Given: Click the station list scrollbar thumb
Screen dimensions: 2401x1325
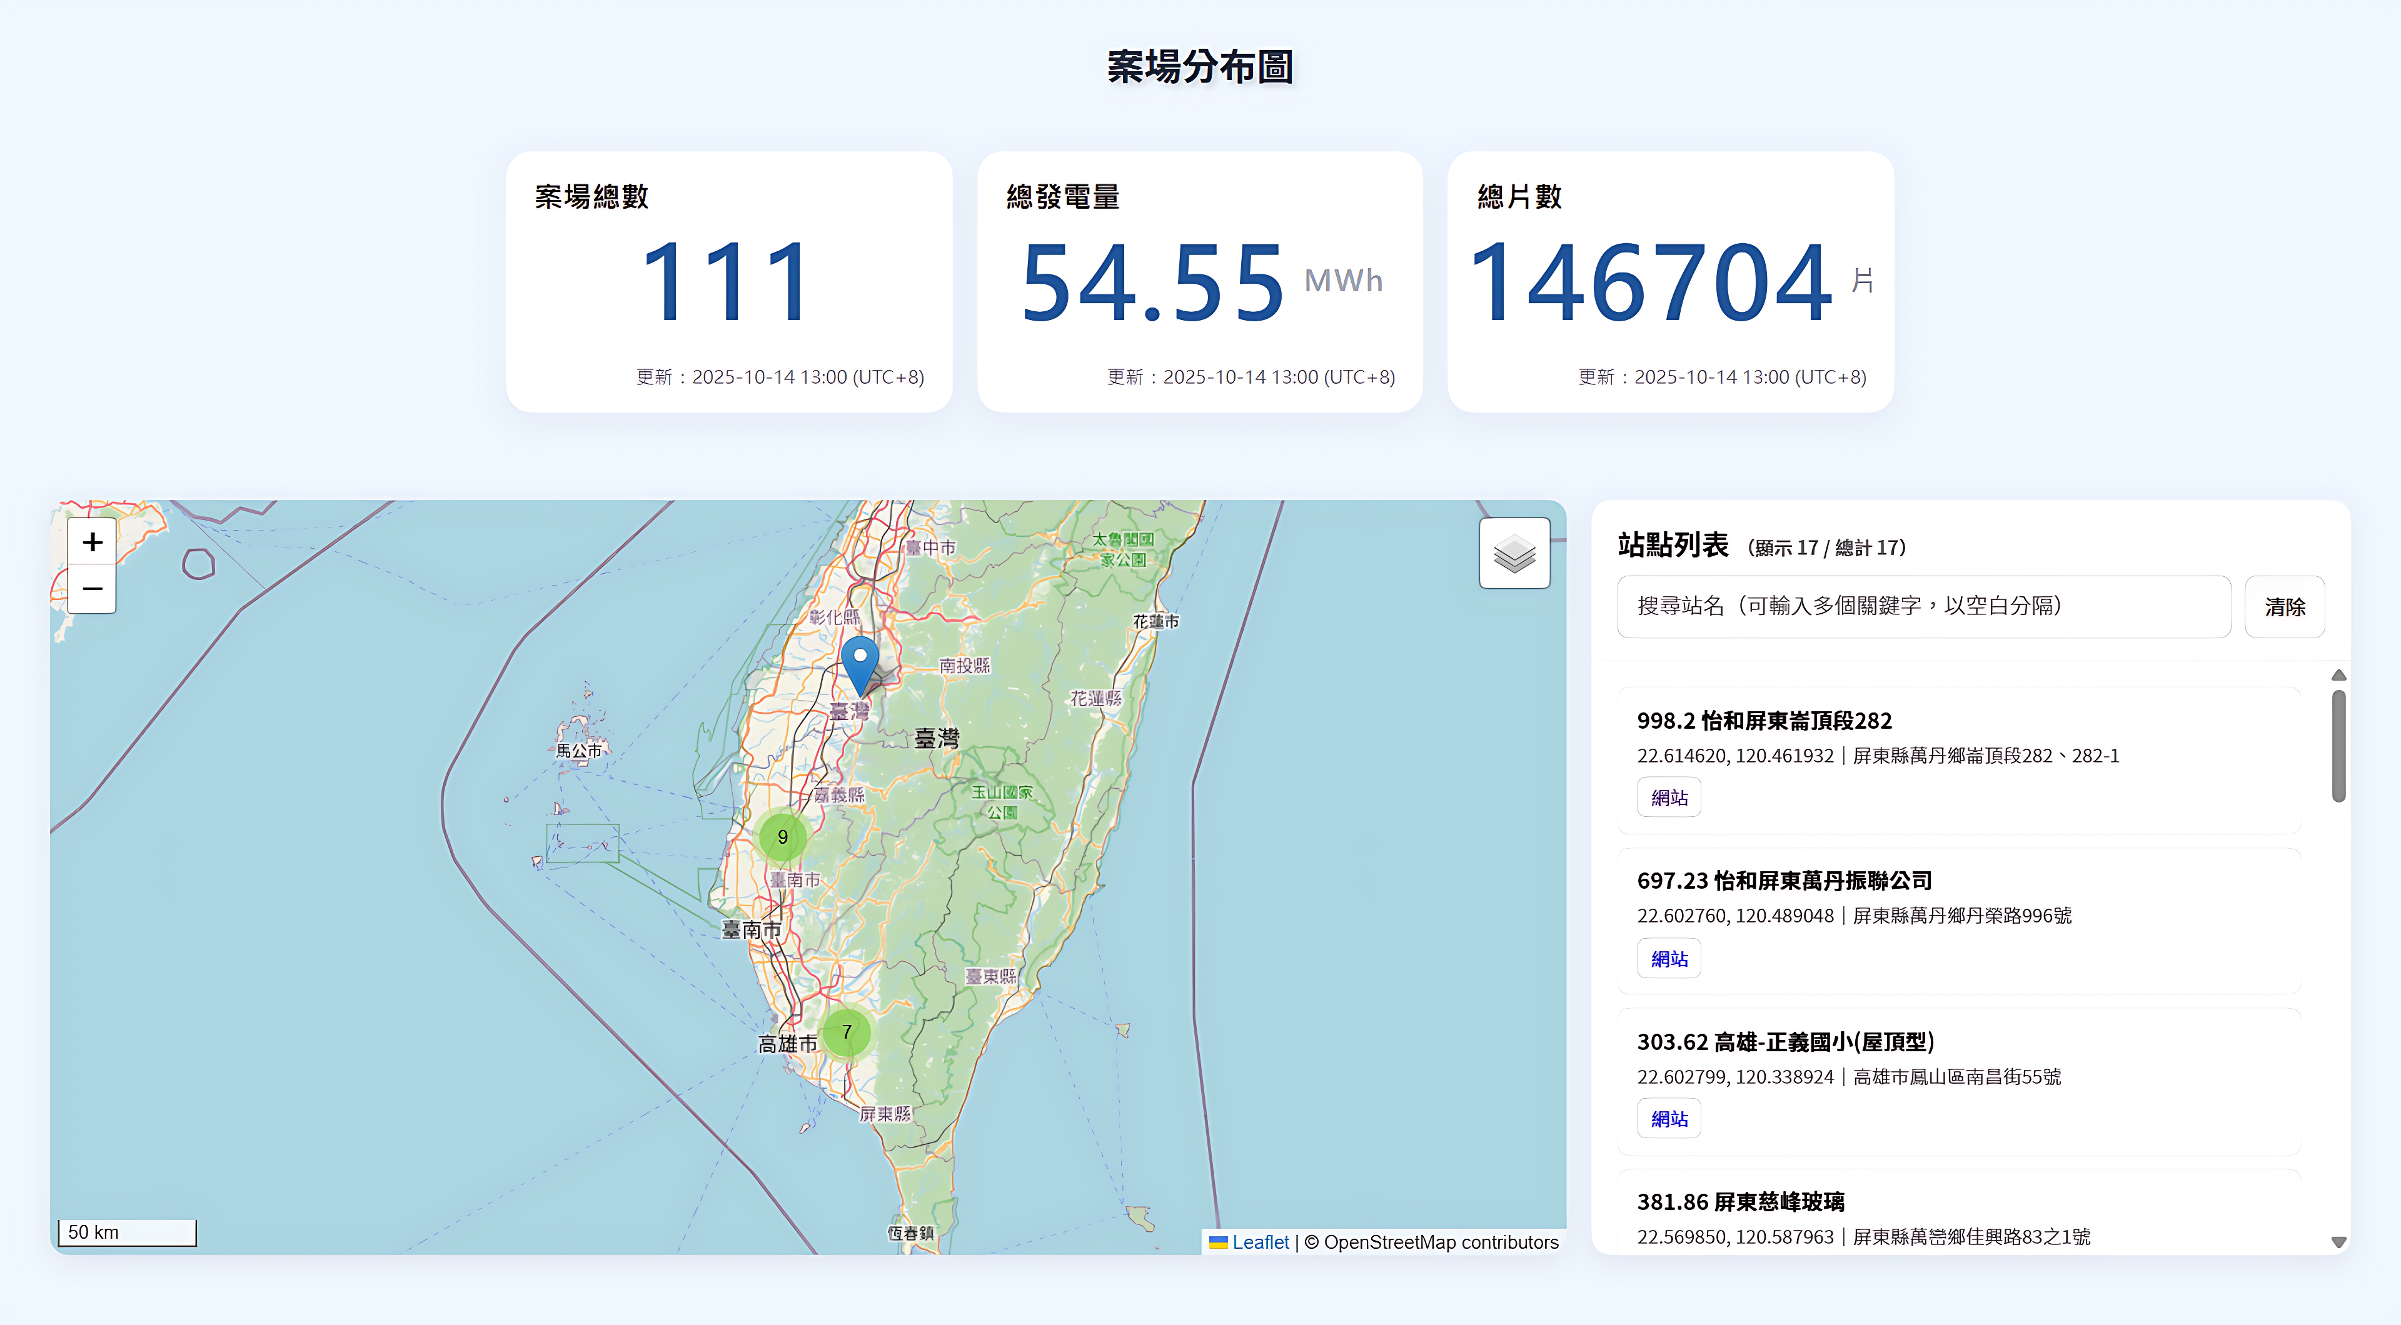Looking at the screenshot, I should pyautogui.click(x=2338, y=746).
